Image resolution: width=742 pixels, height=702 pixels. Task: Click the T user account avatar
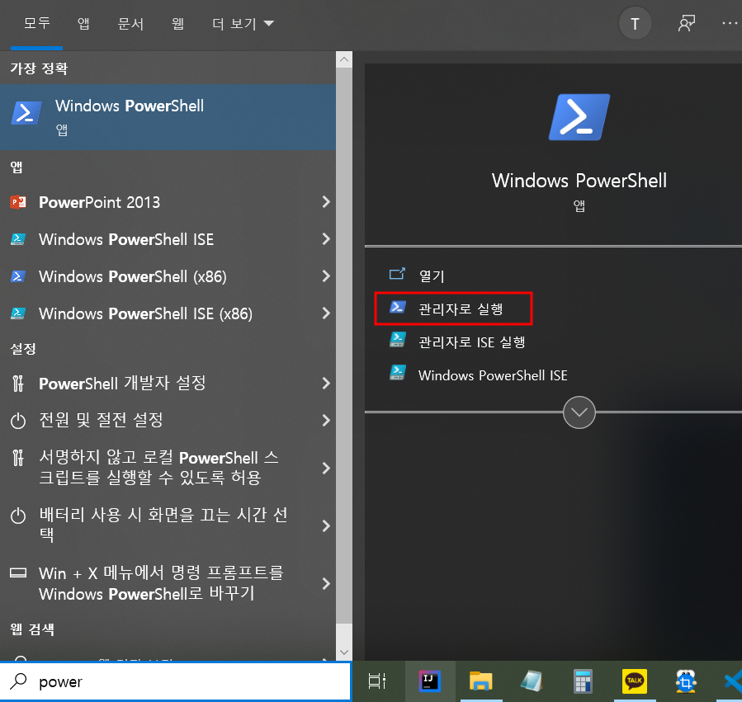[635, 24]
